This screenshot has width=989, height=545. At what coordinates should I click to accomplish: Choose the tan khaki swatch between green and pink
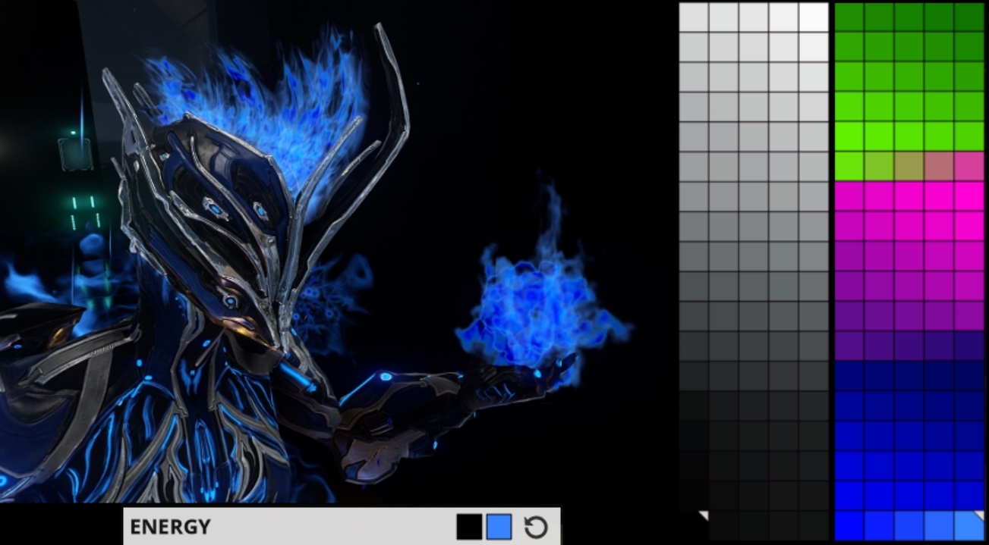coord(909,166)
